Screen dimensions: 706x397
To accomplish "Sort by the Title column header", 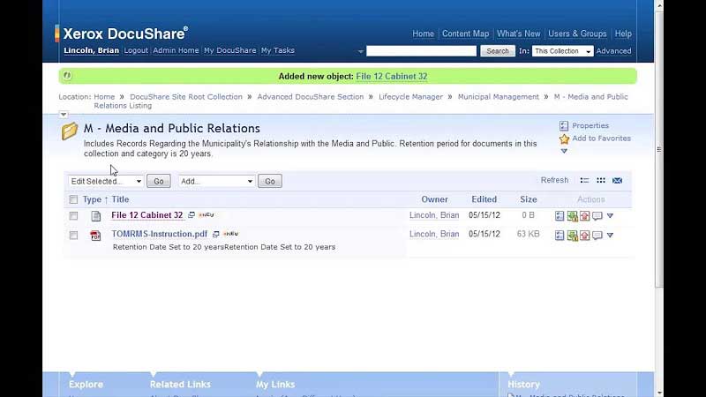I will point(120,199).
